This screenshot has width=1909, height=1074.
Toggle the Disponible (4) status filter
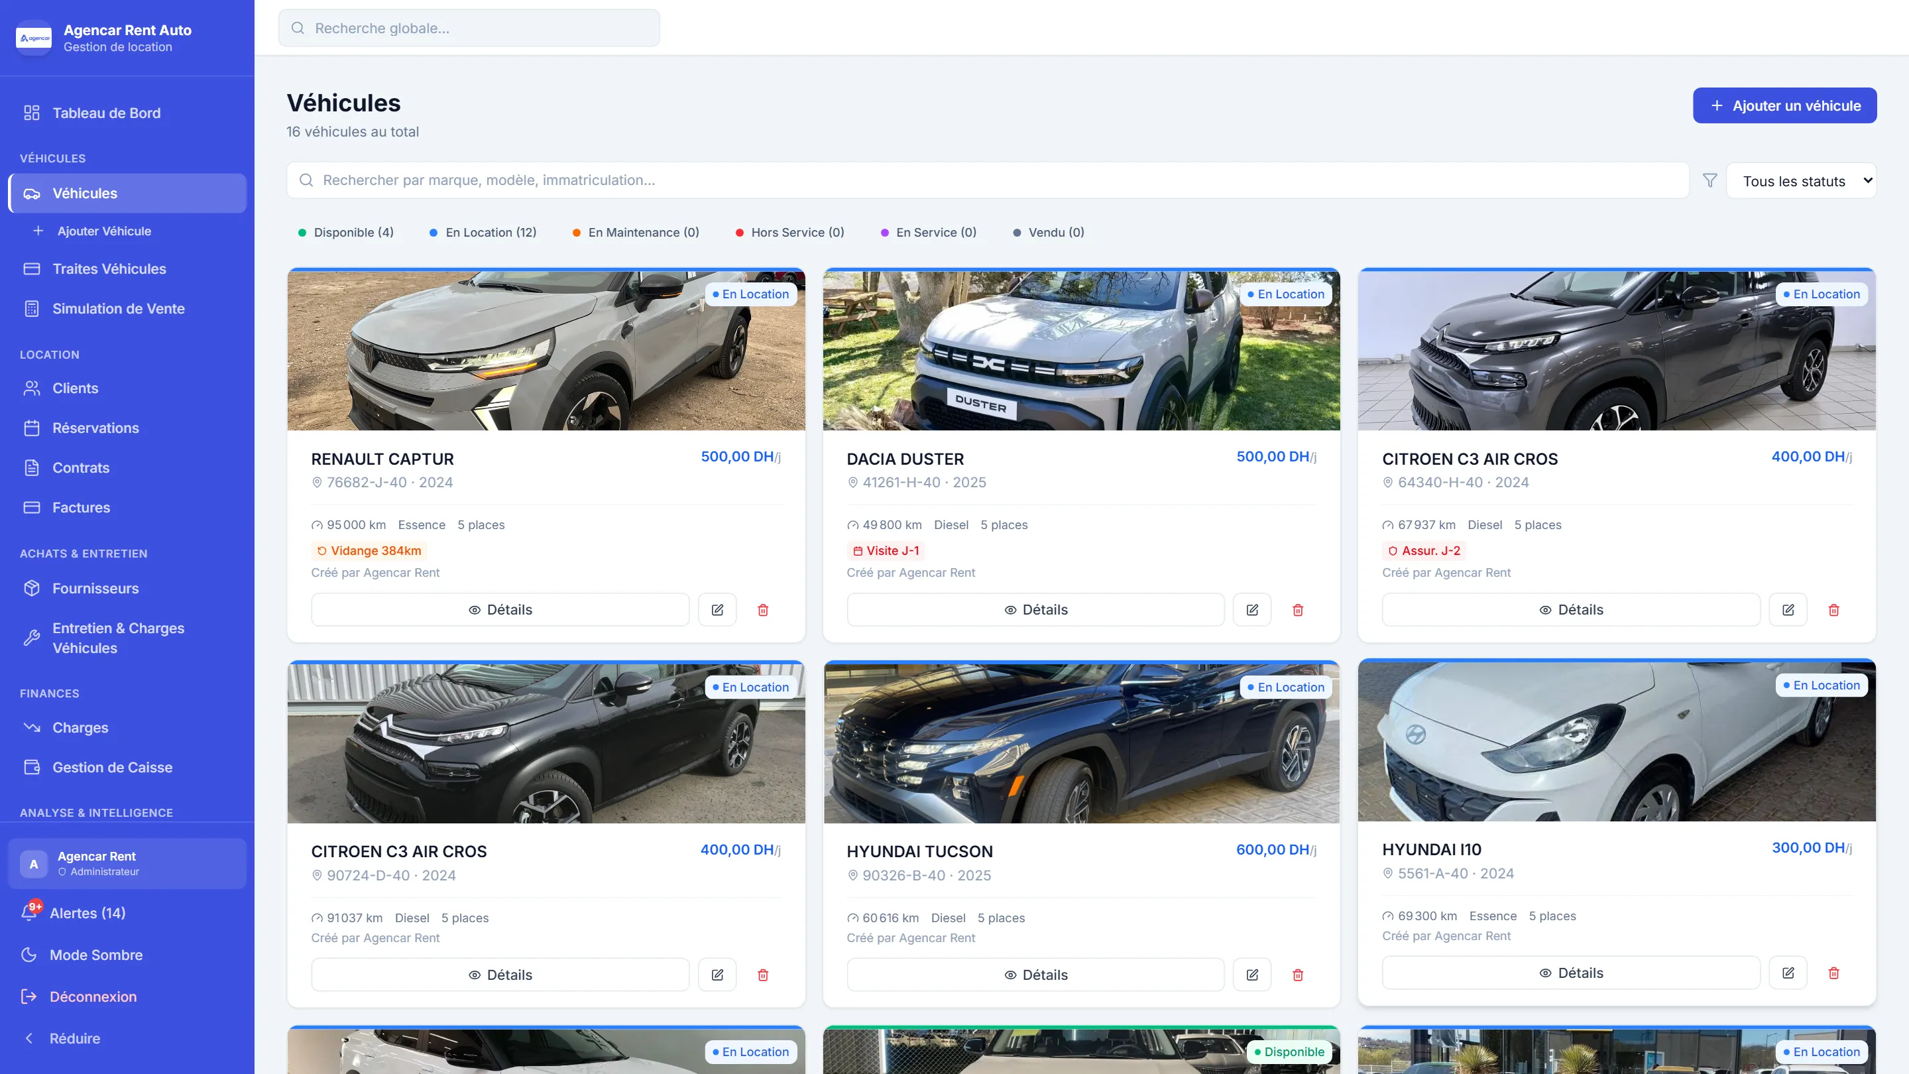pyautogui.click(x=345, y=232)
